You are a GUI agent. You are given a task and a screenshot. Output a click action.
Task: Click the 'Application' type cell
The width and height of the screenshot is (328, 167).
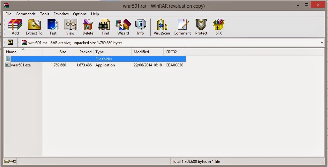[105, 65]
